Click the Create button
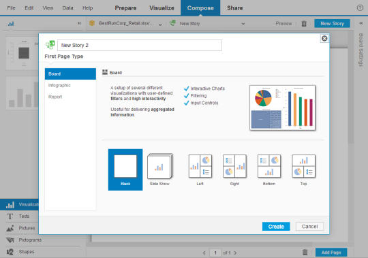Screen dimensions: 368x258 276,227
